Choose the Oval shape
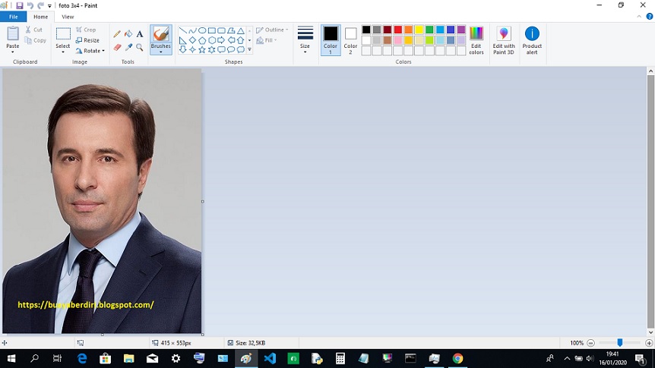 (x=202, y=30)
